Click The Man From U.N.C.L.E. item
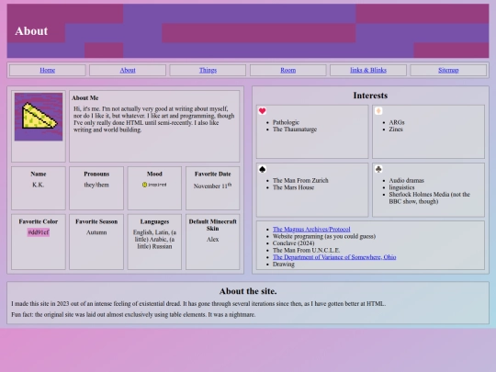 pos(306,250)
